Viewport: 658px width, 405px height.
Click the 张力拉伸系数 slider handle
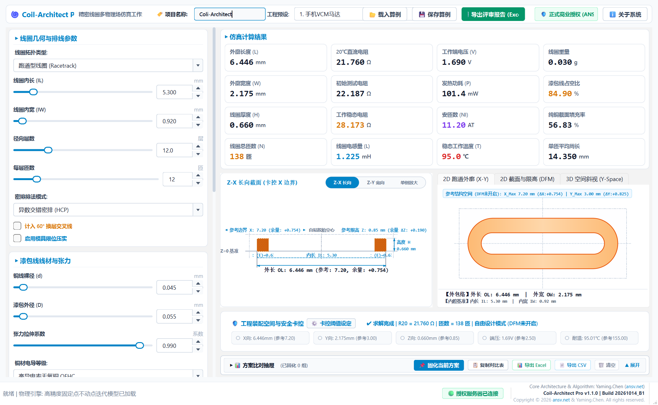[x=140, y=346]
